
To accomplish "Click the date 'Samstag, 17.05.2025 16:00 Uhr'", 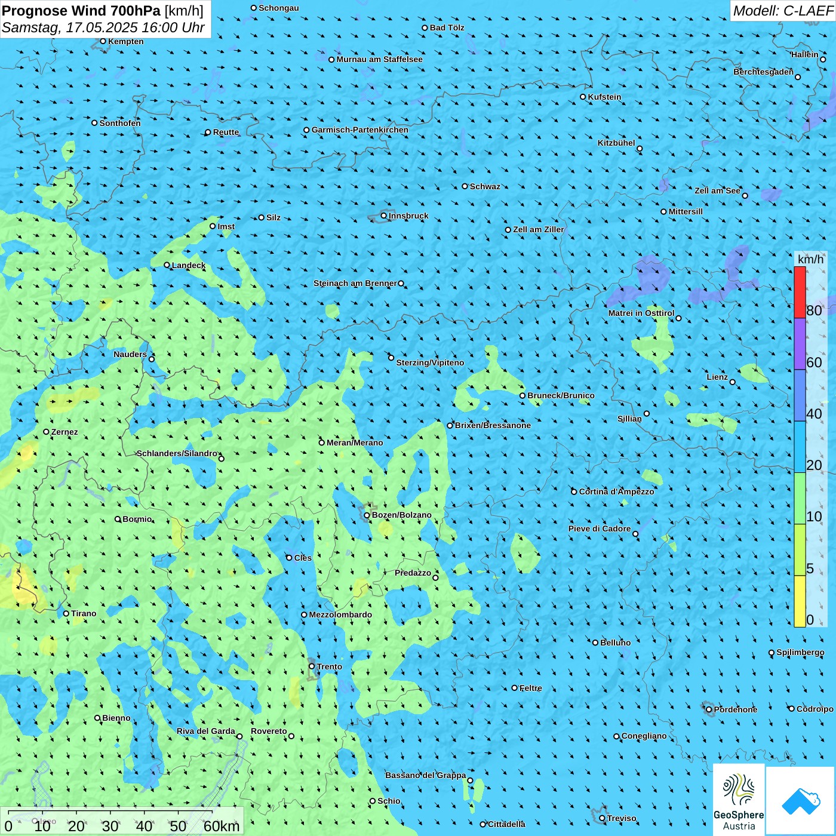I will [103, 27].
